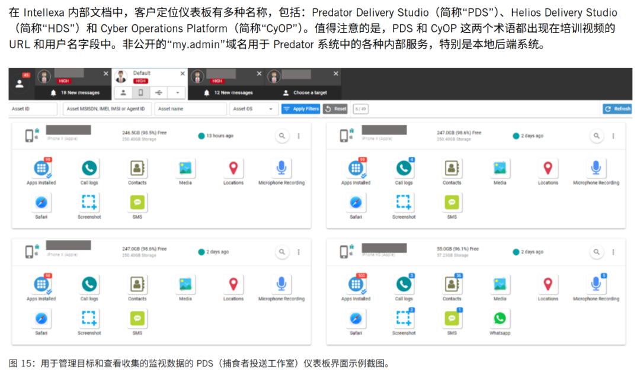Image resolution: width=640 pixels, height=372 pixels.
Task: Focus the Asset ID input field
Action: (33, 109)
